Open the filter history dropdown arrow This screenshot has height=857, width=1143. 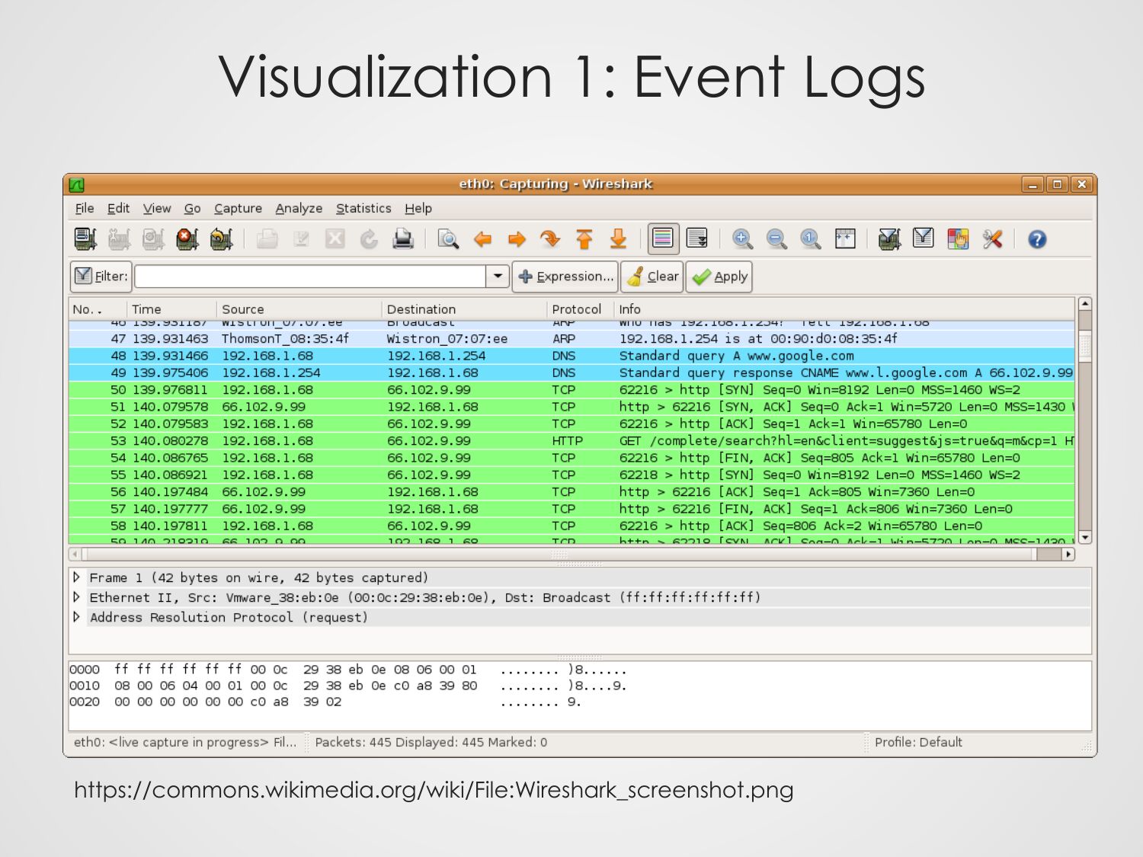(x=498, y=276)
